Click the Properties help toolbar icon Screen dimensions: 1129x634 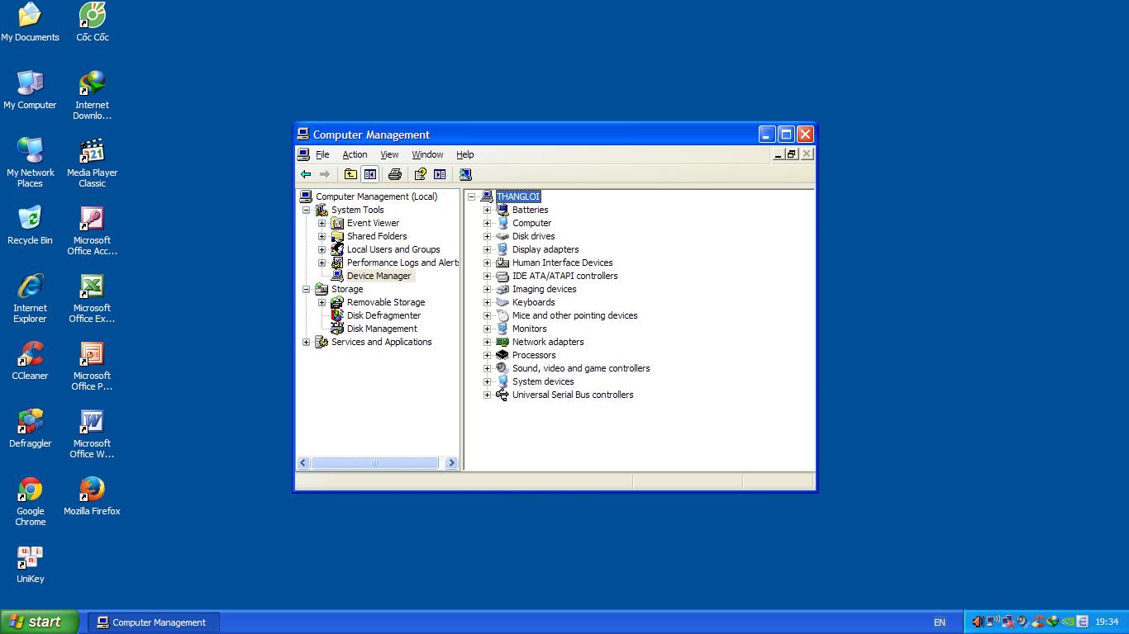(x=420, y=174)
